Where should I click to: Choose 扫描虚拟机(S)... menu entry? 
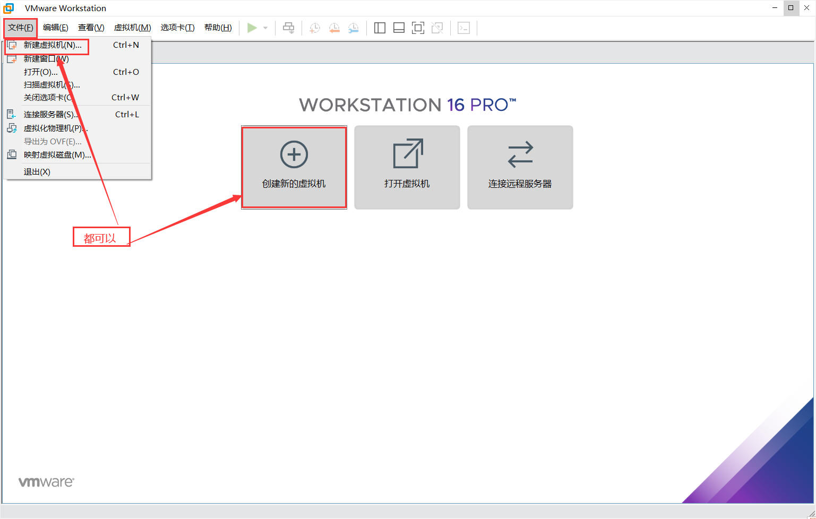78,85
